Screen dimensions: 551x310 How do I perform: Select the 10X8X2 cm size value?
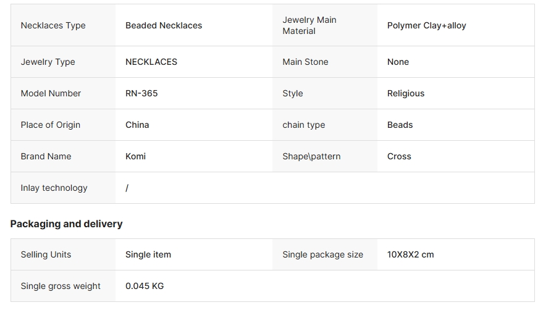[410, 254]
